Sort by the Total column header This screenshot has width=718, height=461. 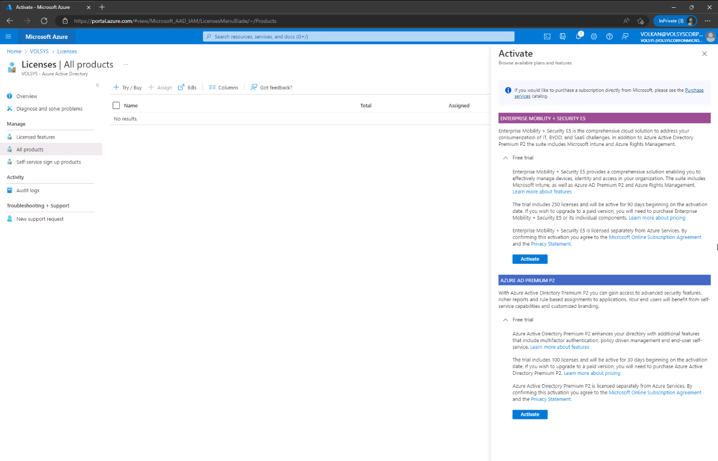click(x=365, y=105)
